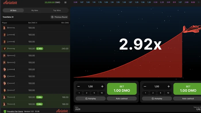Select the R****n bet row name

point(11,28)
